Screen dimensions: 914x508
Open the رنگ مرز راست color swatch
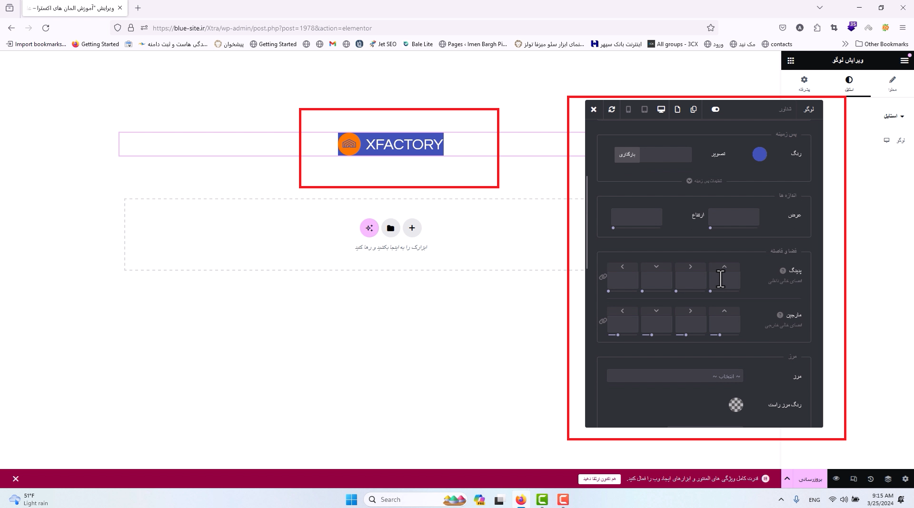coord(736,405)
